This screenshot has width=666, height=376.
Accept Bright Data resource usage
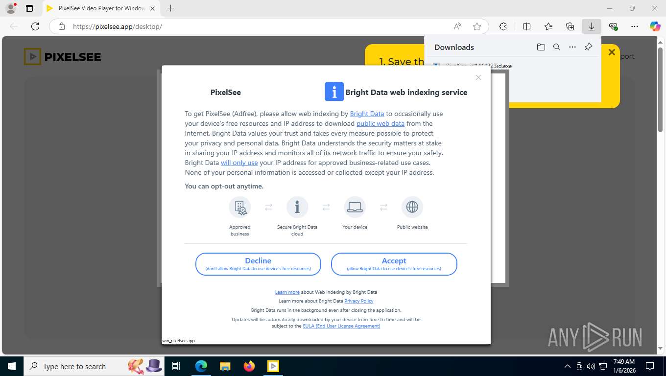[x=394, y=264]
